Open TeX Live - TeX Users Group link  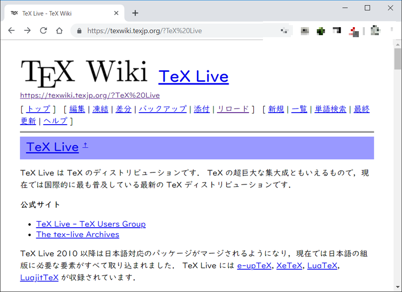coord(91,224)
